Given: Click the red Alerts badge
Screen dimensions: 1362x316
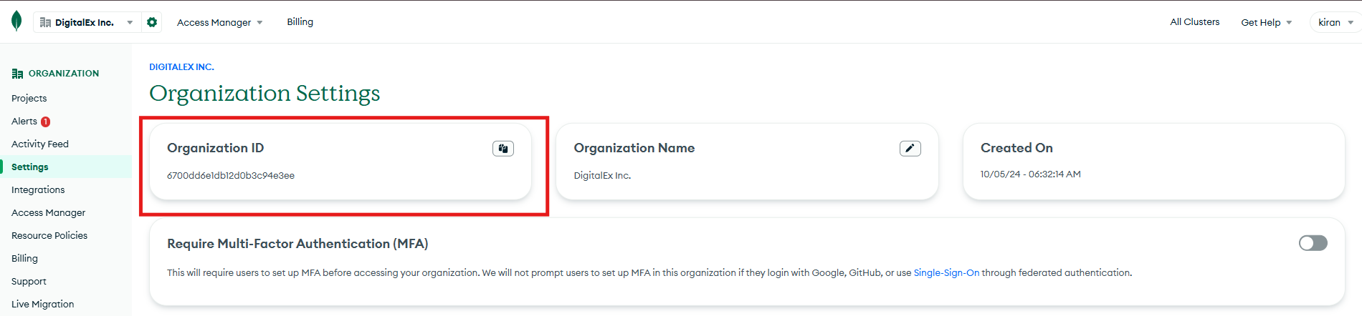Looking at the screenshot, I should tap(46, 122).
